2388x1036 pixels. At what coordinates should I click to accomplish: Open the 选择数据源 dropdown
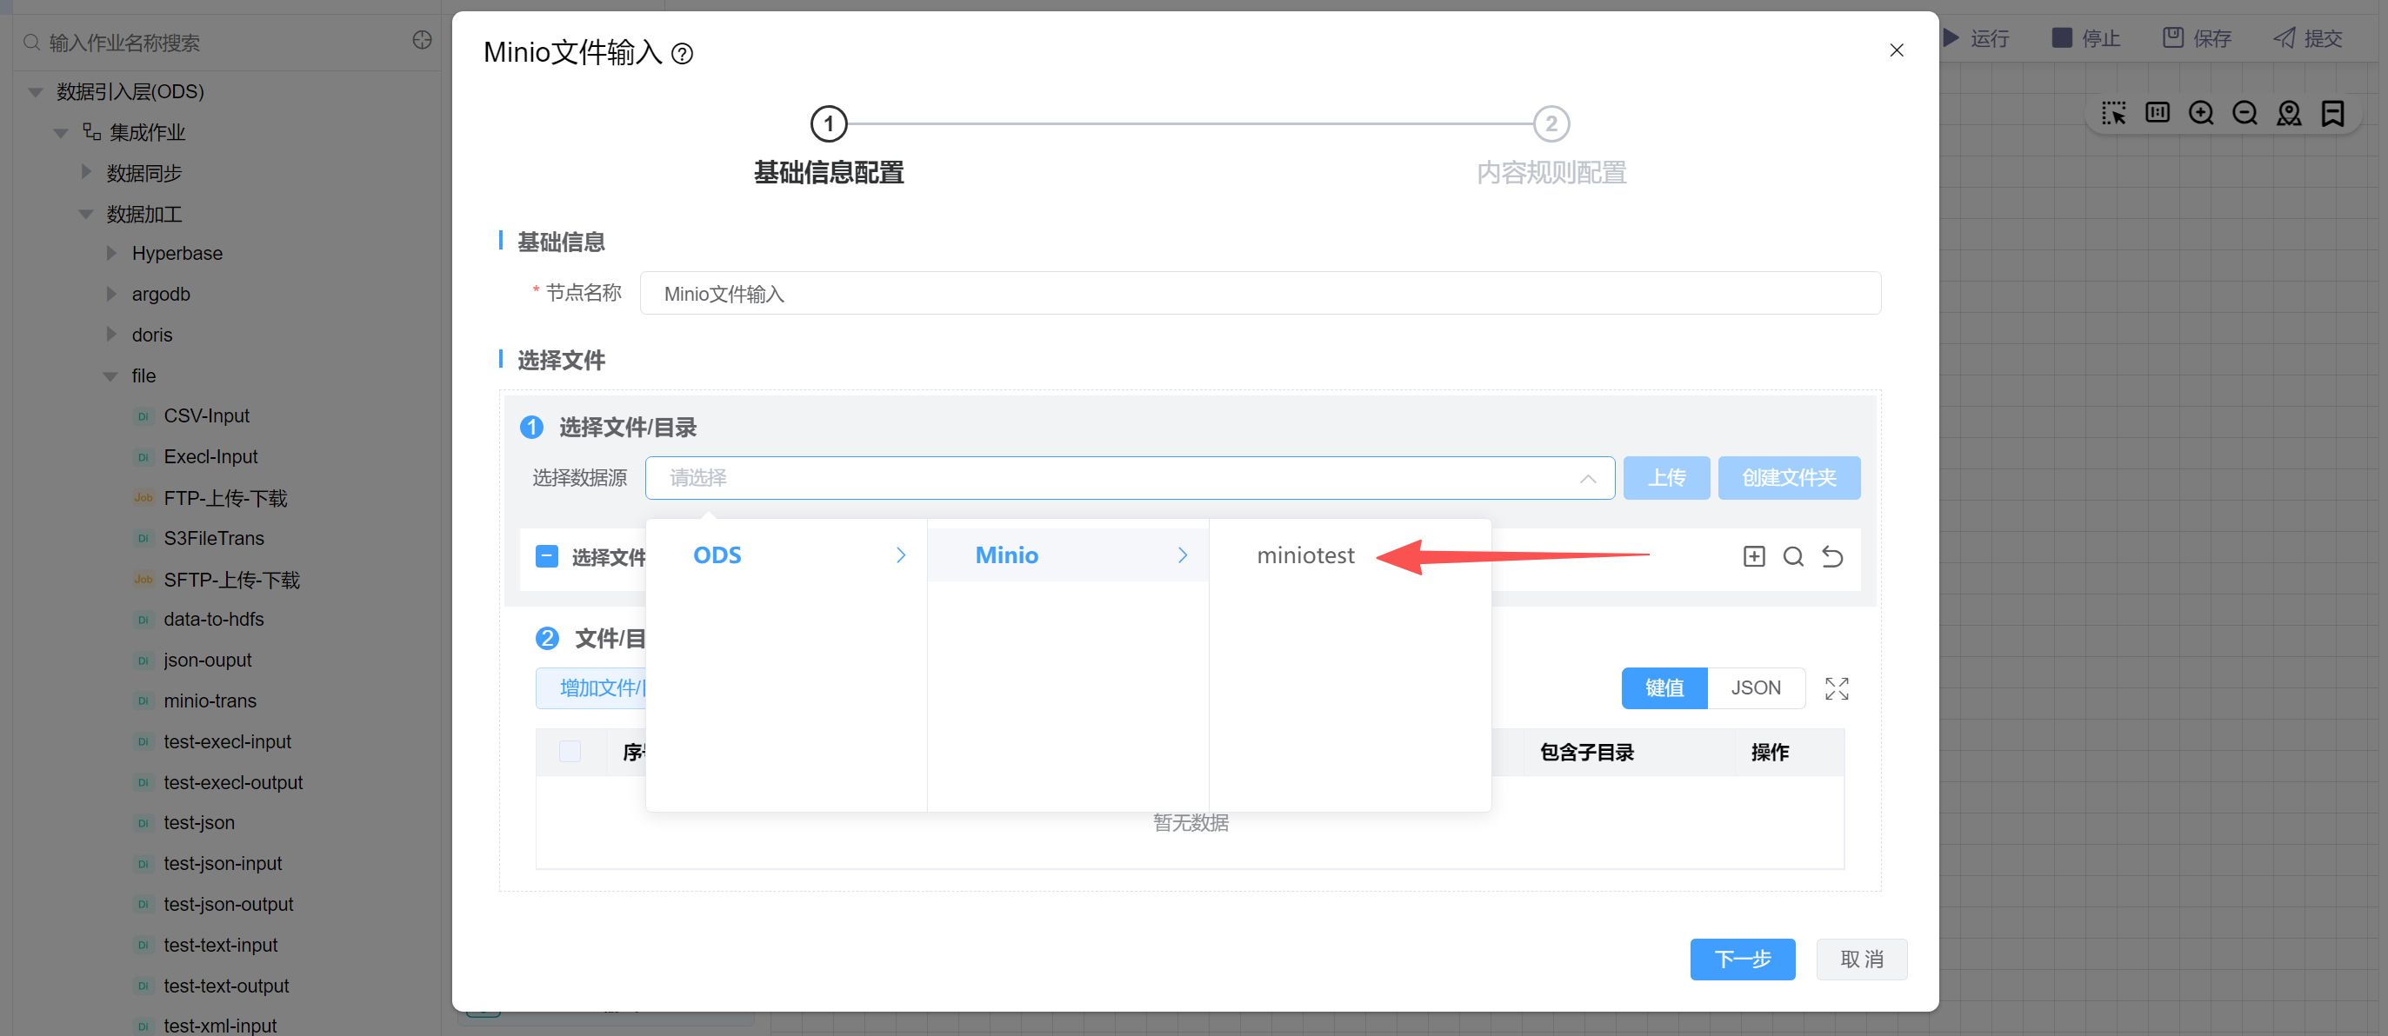(1129, 477)
